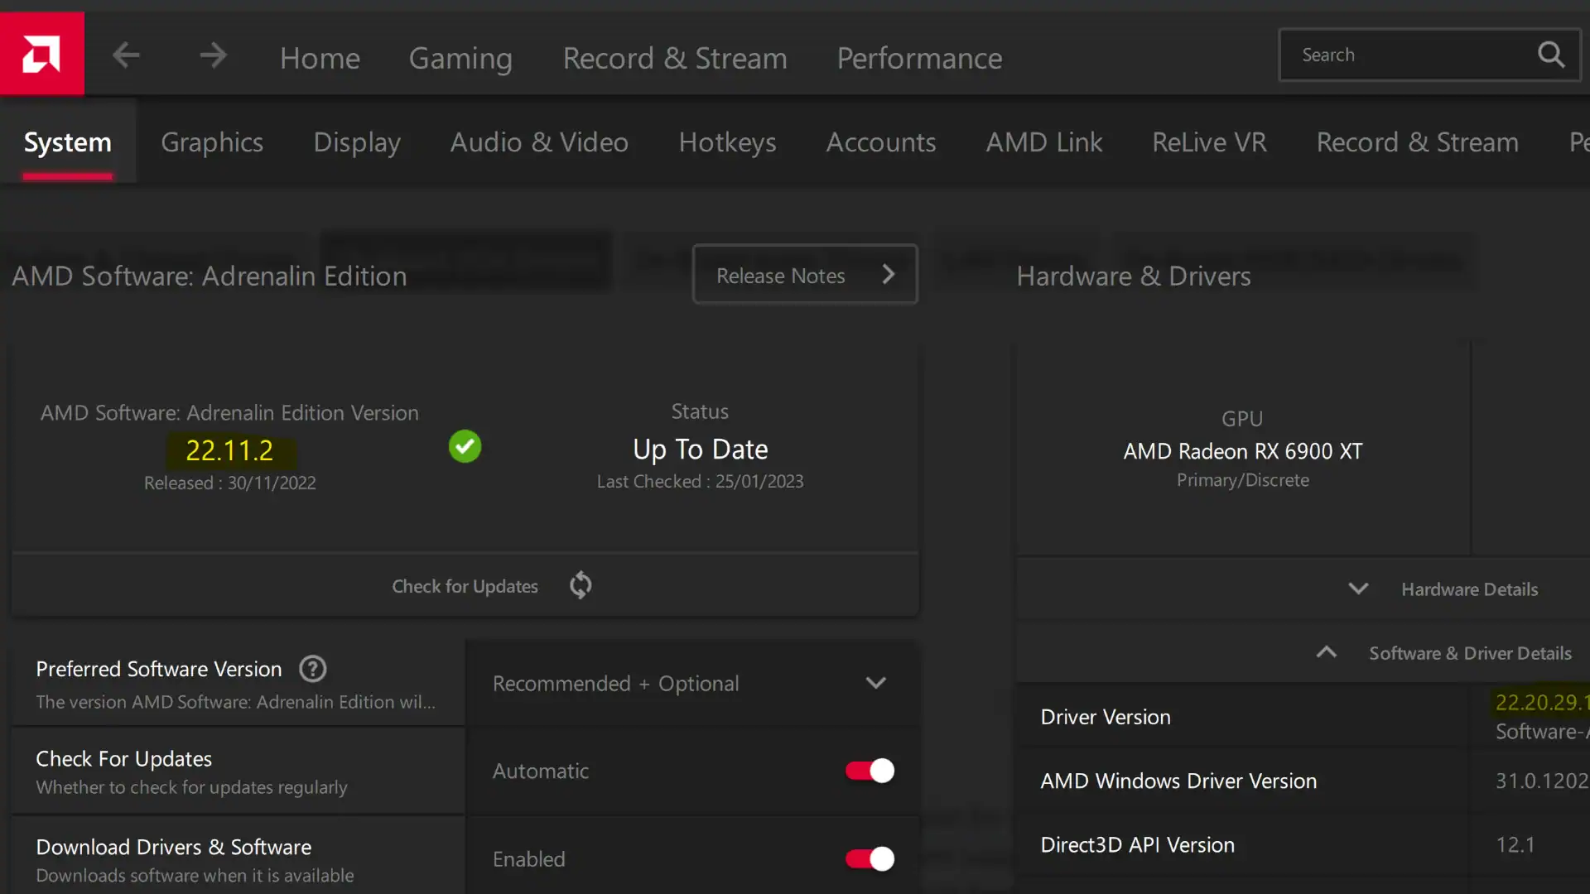Image resolution: width=1590 pixels, height=894 pixels.
Task: Click the Release Notes button
Action: coord(781,274)
